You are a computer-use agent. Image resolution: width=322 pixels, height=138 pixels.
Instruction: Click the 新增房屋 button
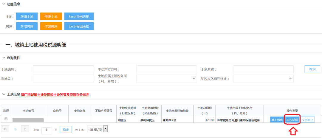27,26
